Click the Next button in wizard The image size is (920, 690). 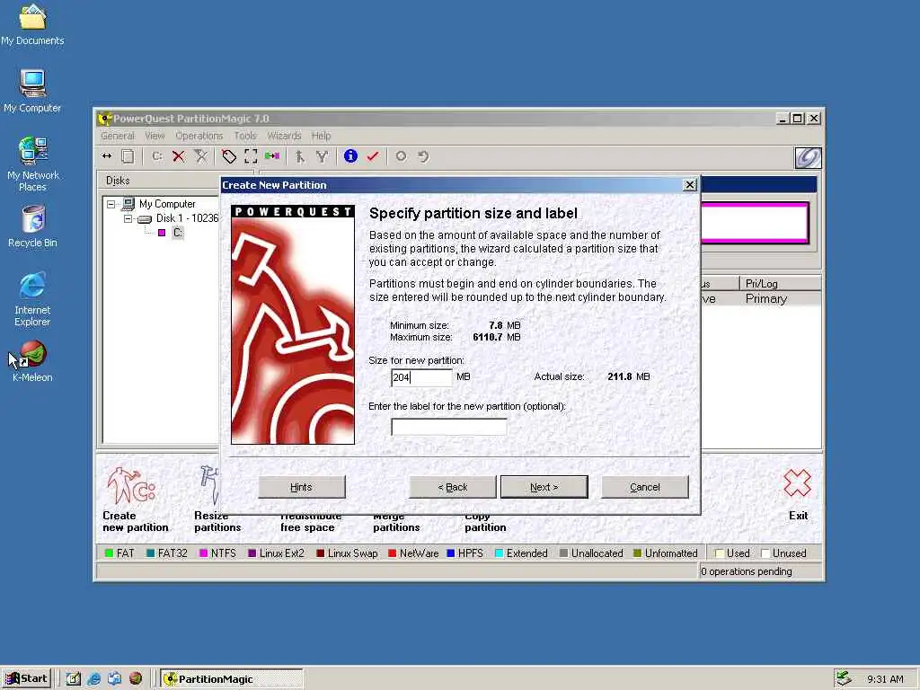coord(544,487)
